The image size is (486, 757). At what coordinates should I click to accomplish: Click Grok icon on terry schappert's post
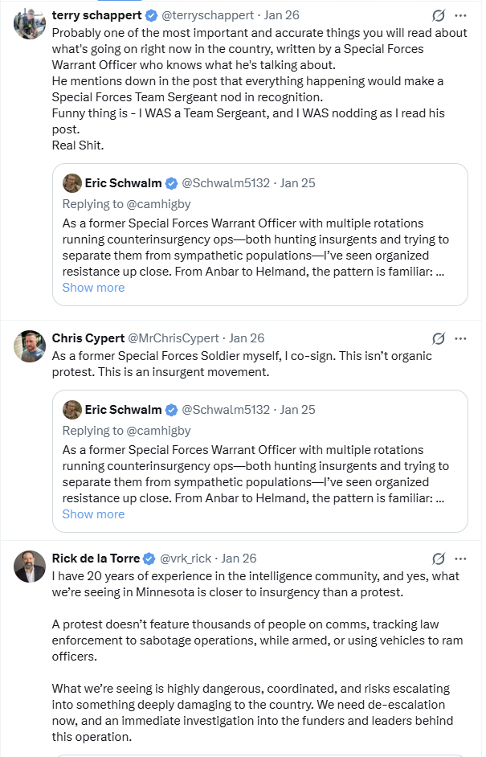coord(439,15)
